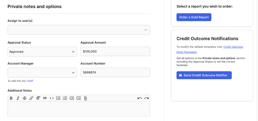Image resolution: width=258 pixels, height=121 pixels.
Task: Open the Assign to user(s) dropdown
Action: pyautogui.click(x=79, y=30)
